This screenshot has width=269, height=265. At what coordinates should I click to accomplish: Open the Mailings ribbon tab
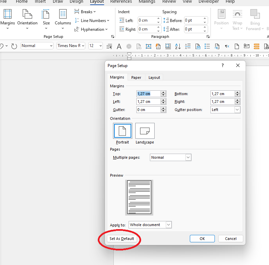click(147, 2)
